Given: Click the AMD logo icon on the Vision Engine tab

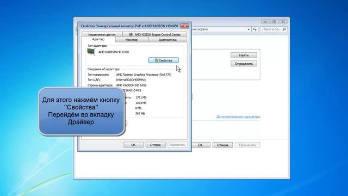Looking at the screenshot, I should [x=131, y=34].
